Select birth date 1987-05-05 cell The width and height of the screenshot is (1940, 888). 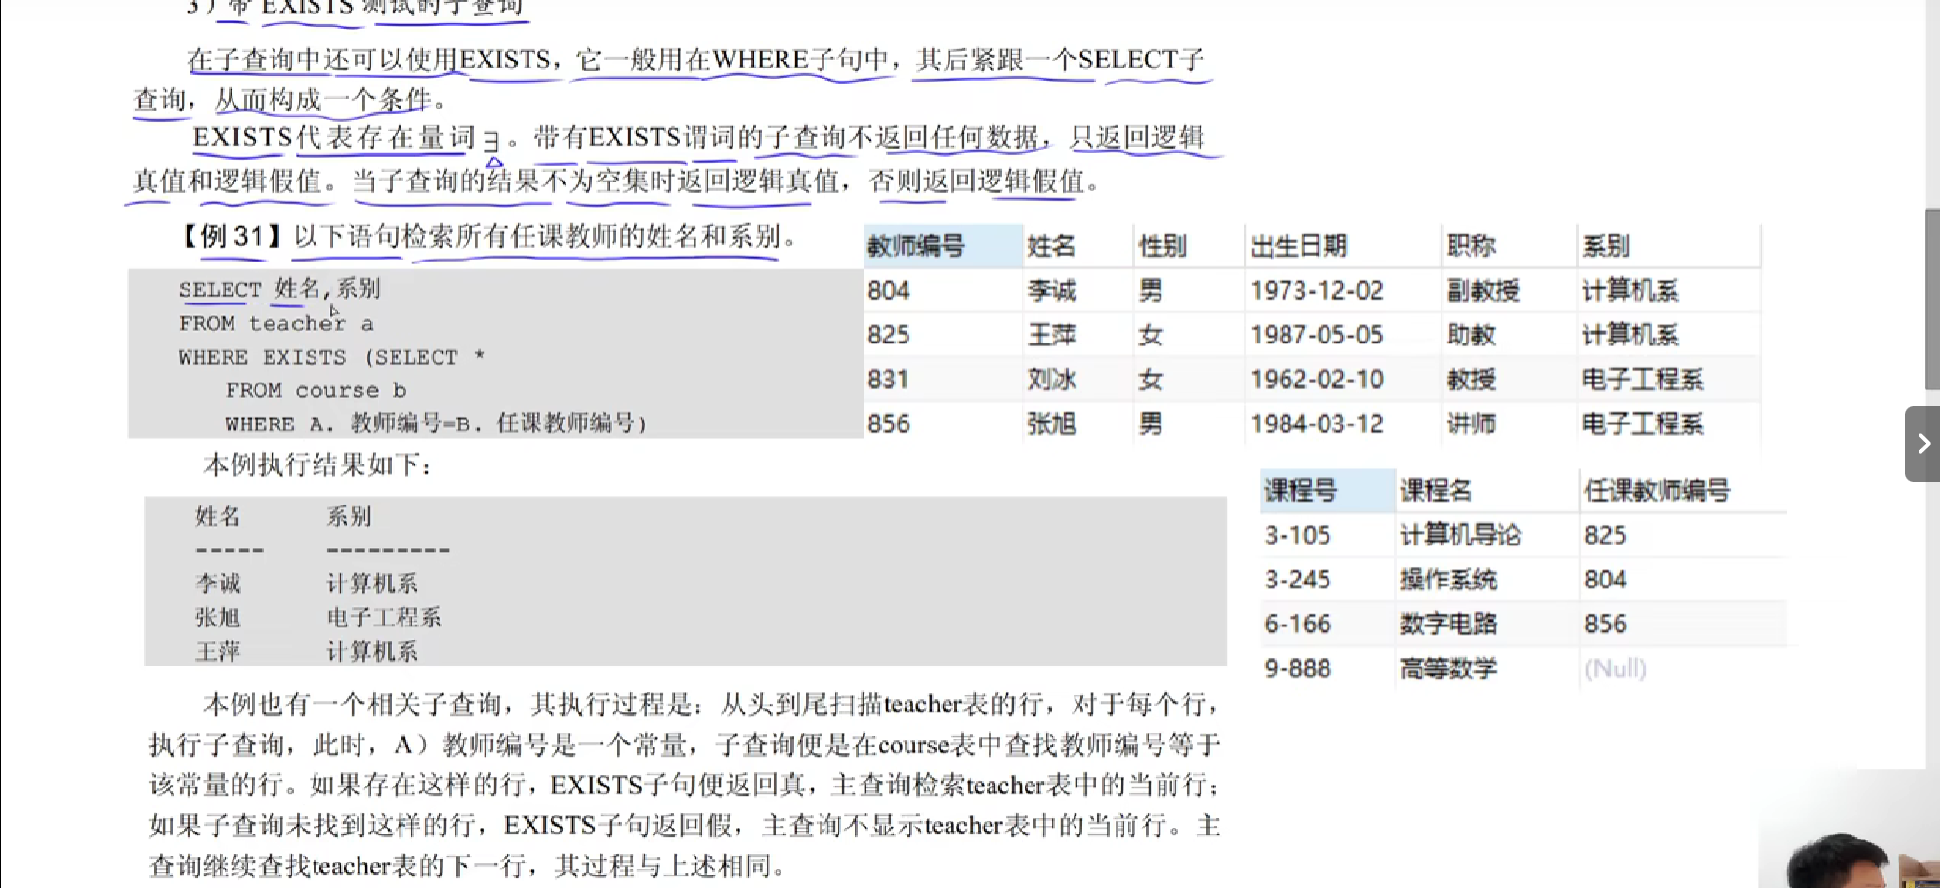point(1318,335)
